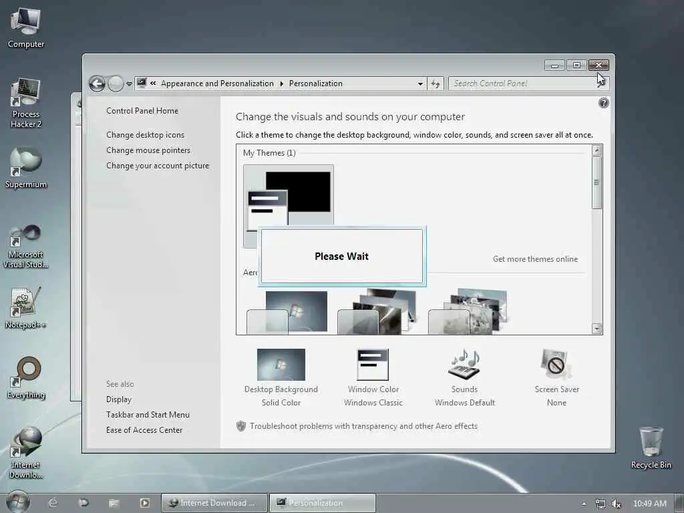The height and width of the screenshot is (513, 684).
Task: Show hidden tray icons arrow
Action: pos(584,504)
